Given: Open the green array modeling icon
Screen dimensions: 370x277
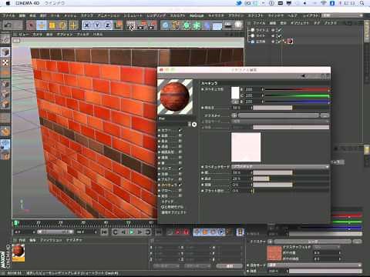Looking at the screenshot, I should pyautogui.click(x=197, y=25).
